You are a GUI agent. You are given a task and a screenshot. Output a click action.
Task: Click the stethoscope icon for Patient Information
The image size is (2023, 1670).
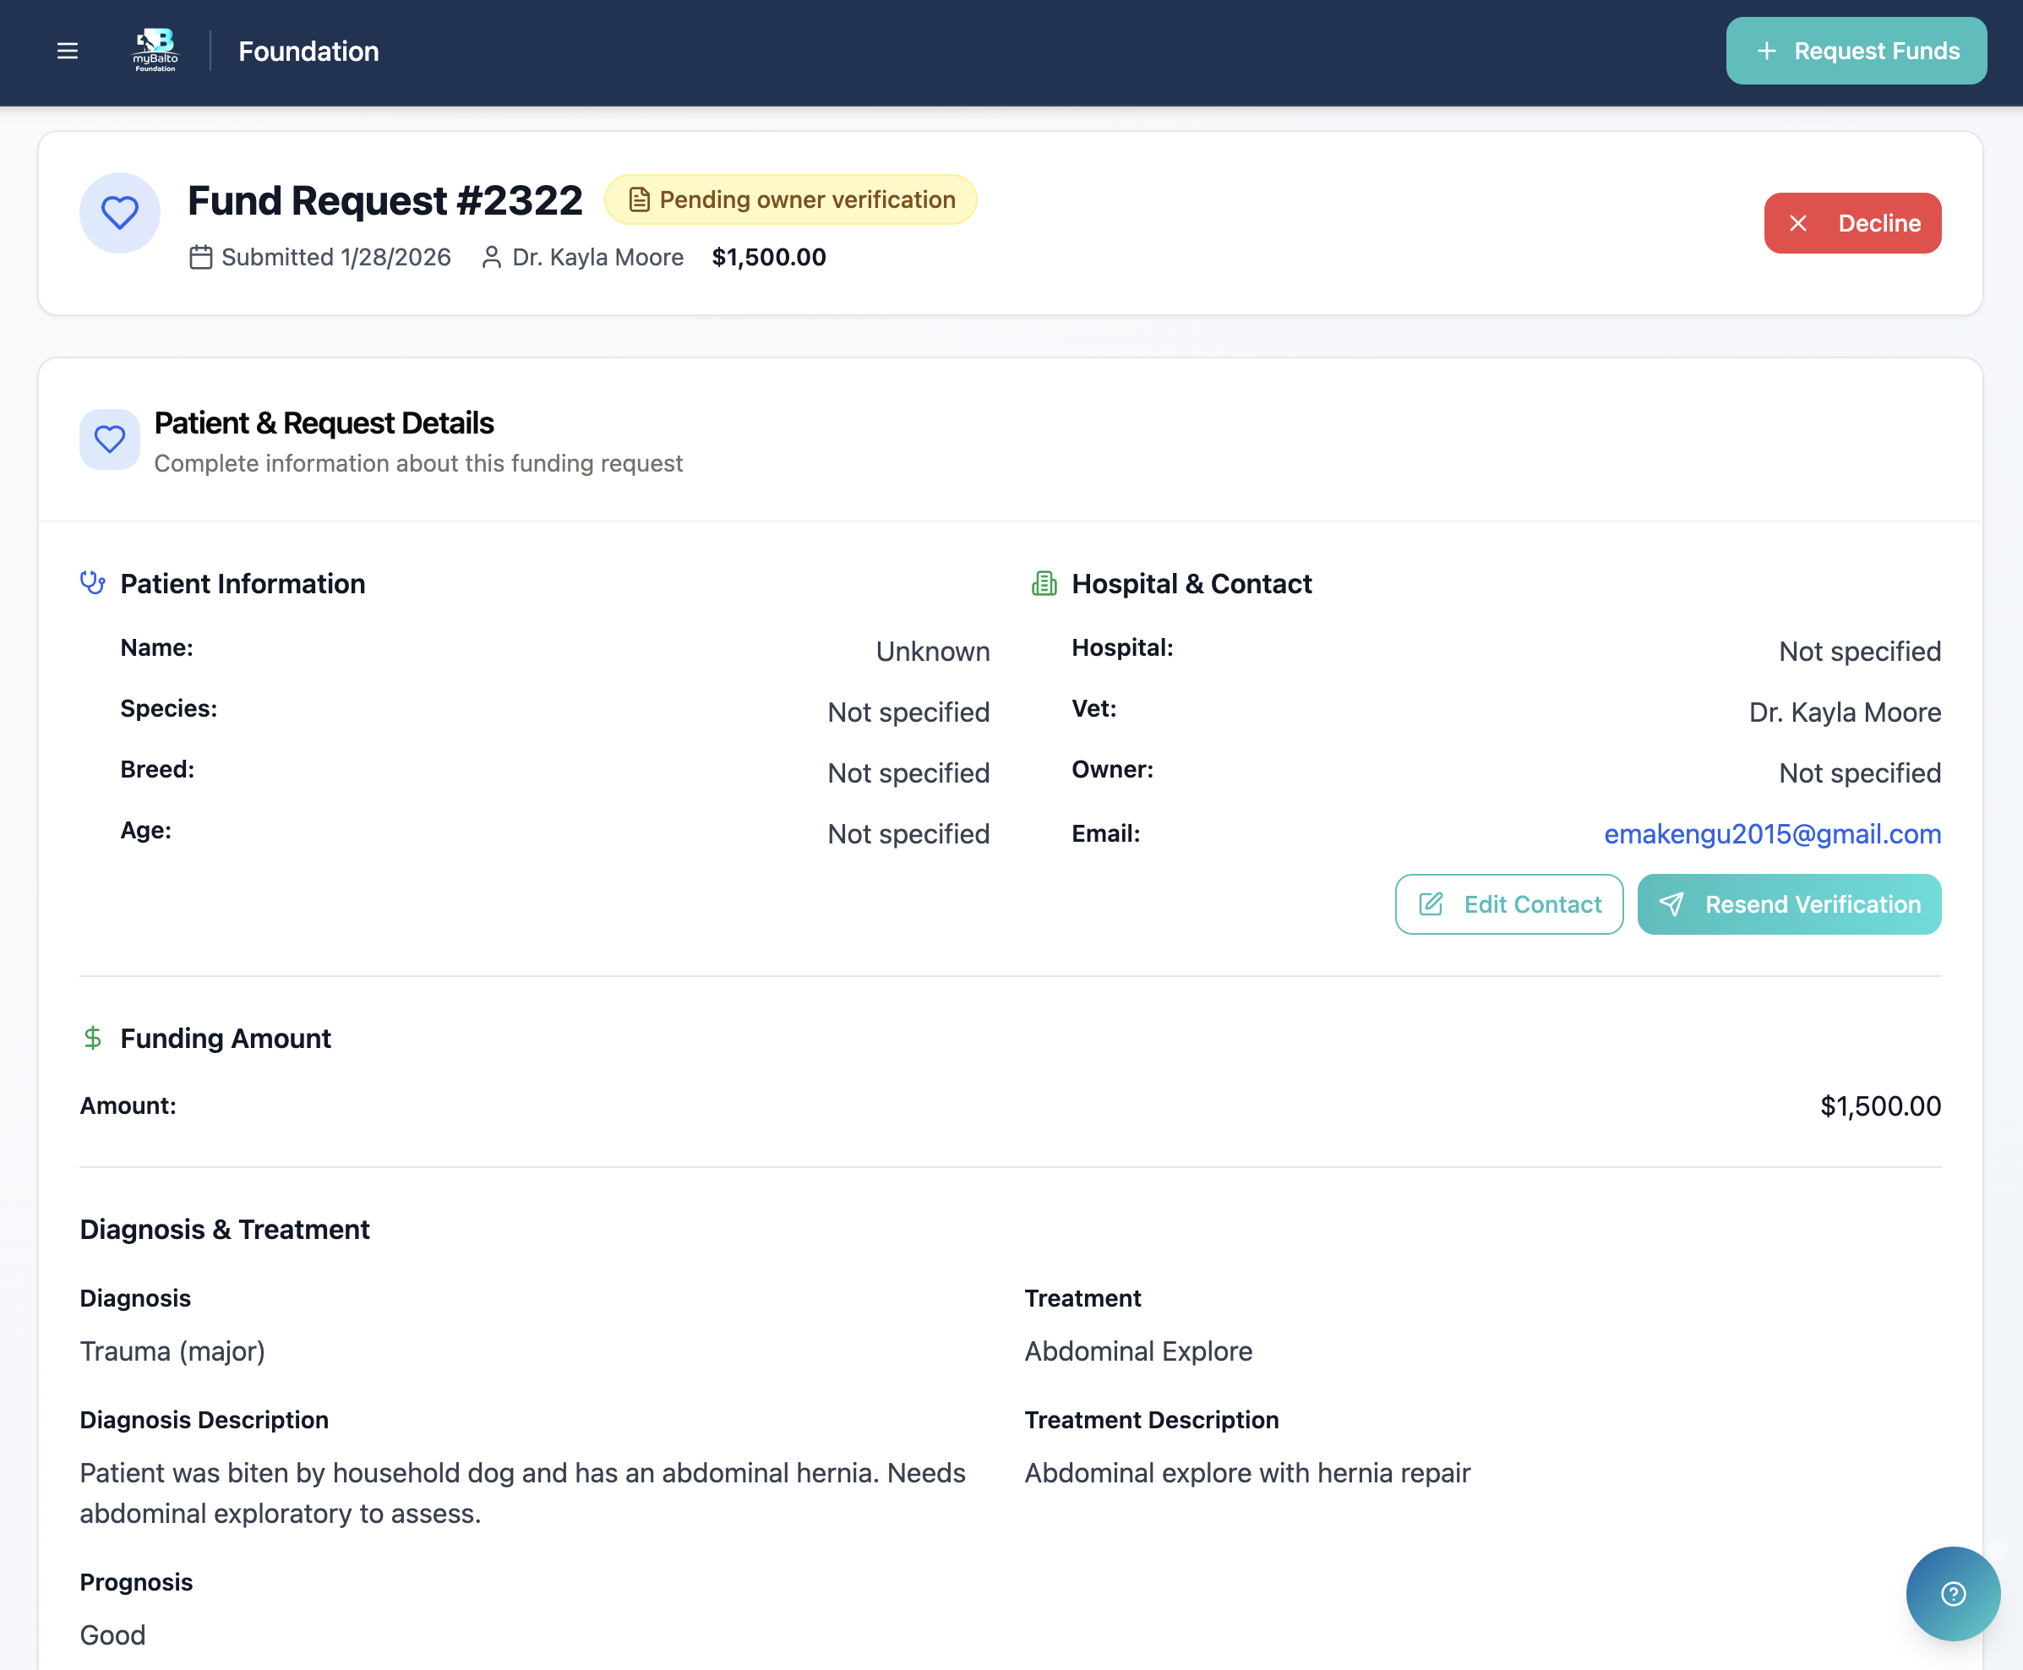point(92,583)
